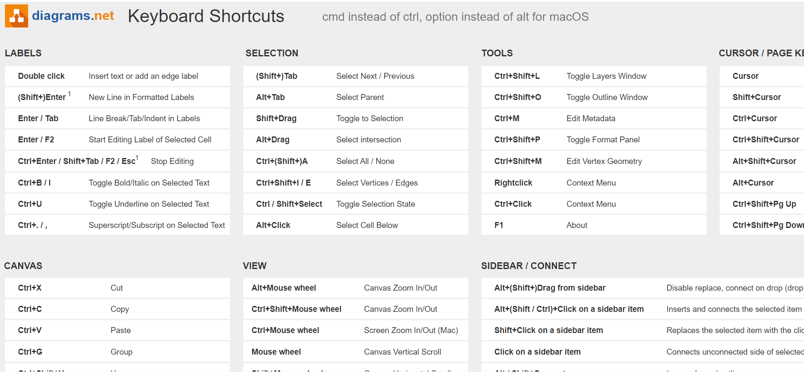Click the Double click shortcut row
This screenshot has width=804, height=372.
tap(117, 76)
